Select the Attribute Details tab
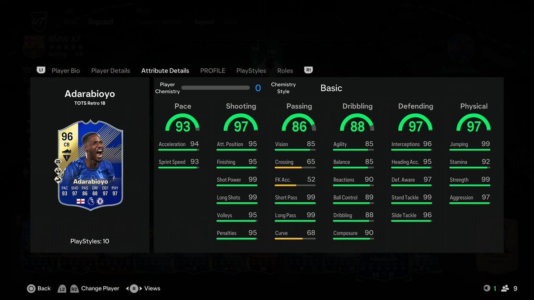The width and height of the screenshot is (534, 300). point(165,71)
